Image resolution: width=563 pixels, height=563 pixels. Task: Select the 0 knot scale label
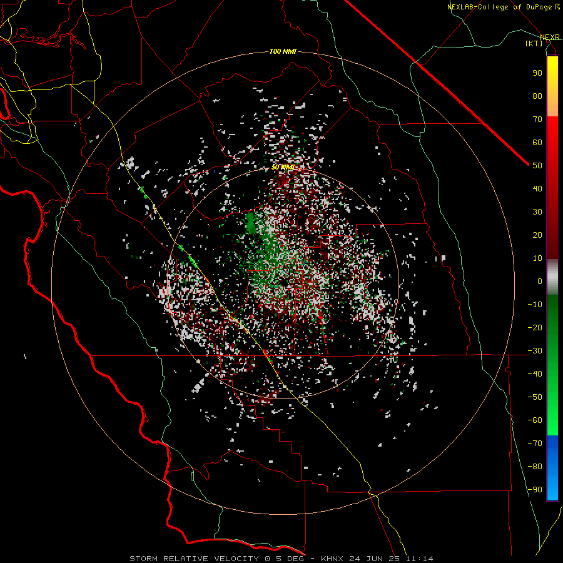[x=540, y=281]
